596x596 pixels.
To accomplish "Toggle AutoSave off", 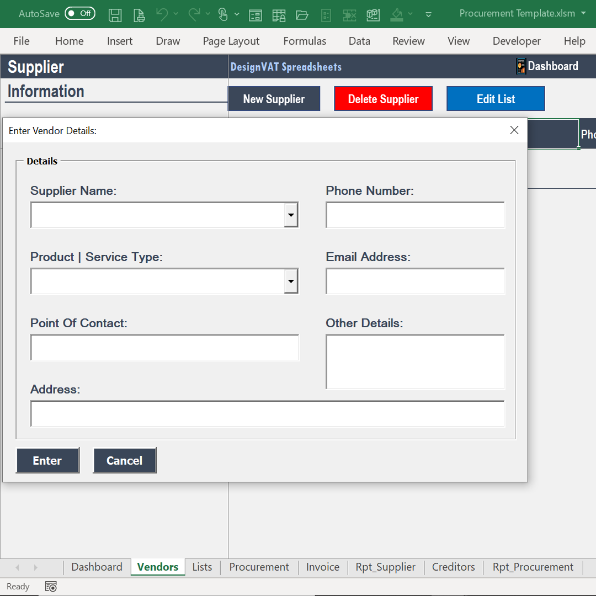I will 80,14.
